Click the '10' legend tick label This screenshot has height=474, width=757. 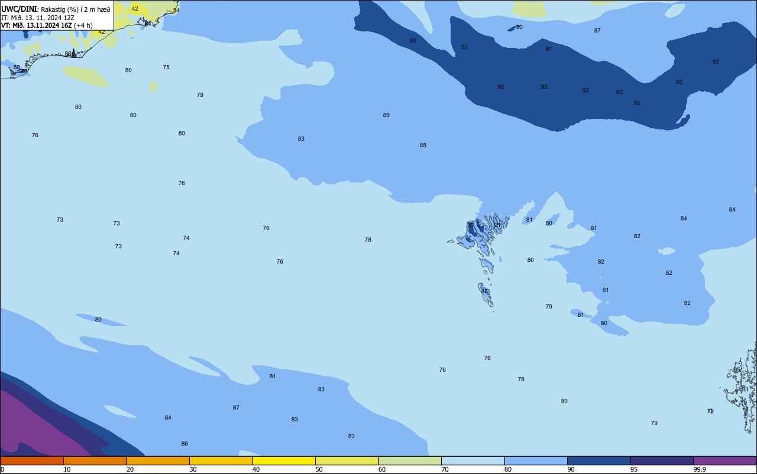[67, 469]
